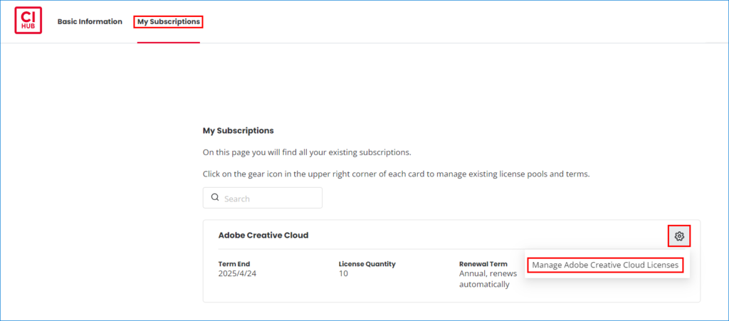Open the gear settings icon on the card
Image resolution: width=729 pixels, height=321 pixels.
coord(679,236)
